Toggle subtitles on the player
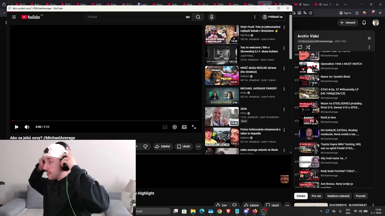The image size is (385, 216). 165,127
